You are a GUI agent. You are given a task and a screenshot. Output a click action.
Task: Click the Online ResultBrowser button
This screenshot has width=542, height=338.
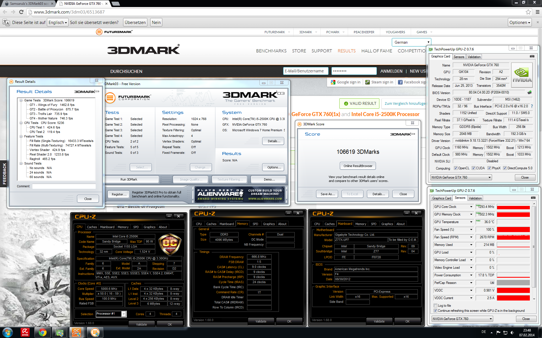pyautogui.click(x=358, y=166)
